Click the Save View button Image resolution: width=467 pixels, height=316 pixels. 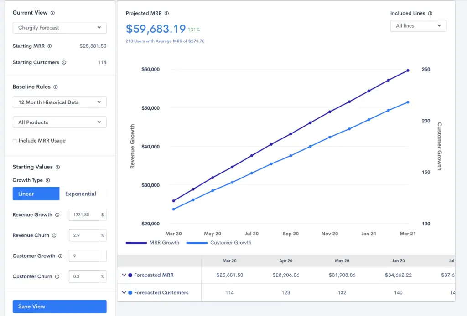coord(60,306)
